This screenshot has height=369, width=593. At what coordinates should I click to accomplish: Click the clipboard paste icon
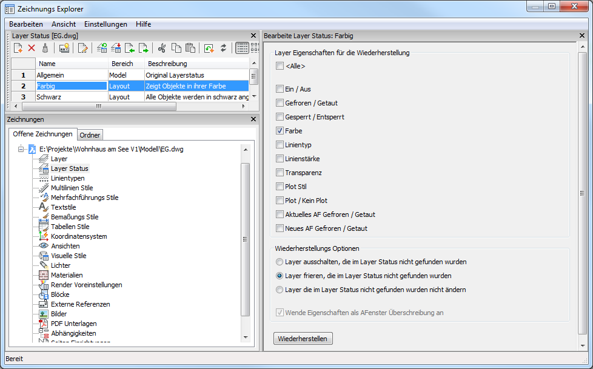(x=190, y=48)
